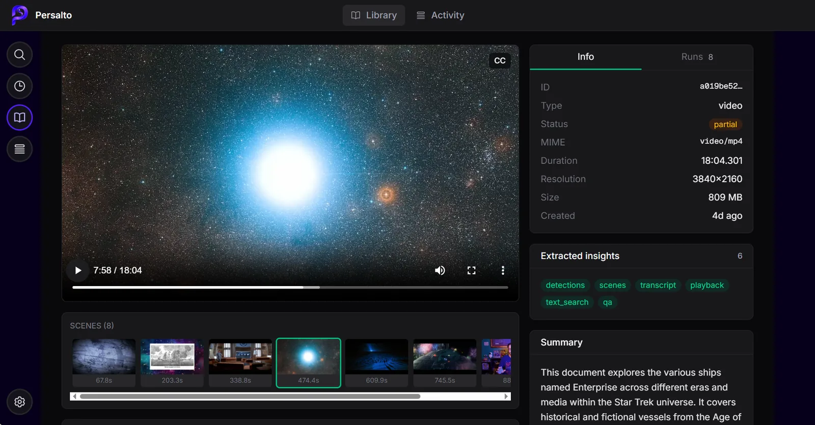Open video more options menu

click(503, 270)
